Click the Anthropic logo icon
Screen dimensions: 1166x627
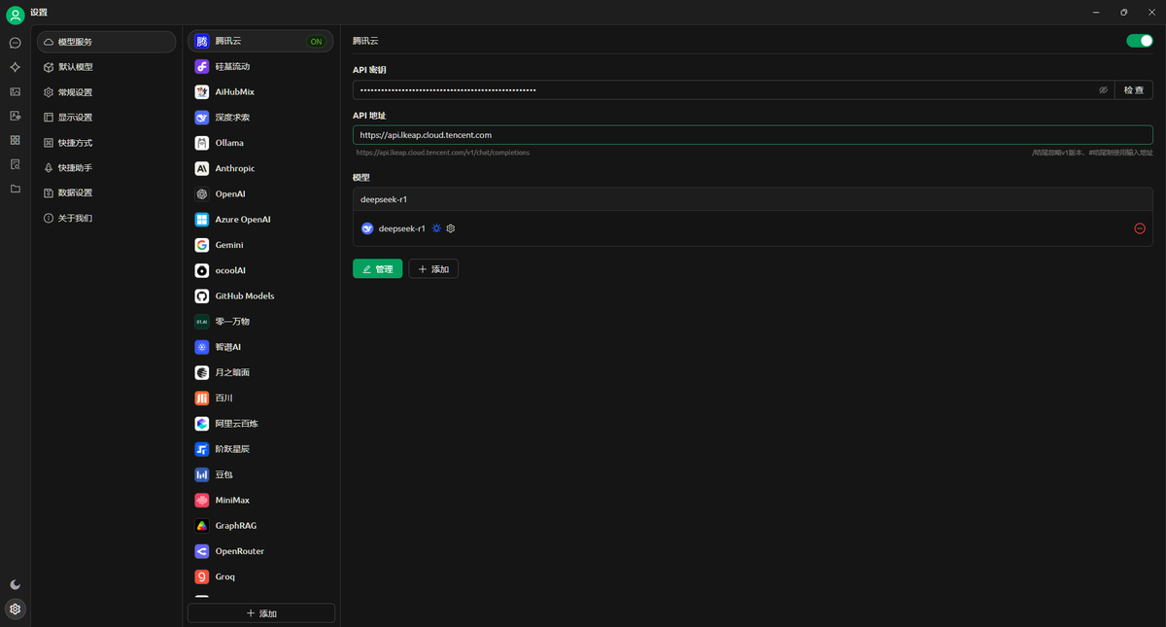(x=201, y=168)
